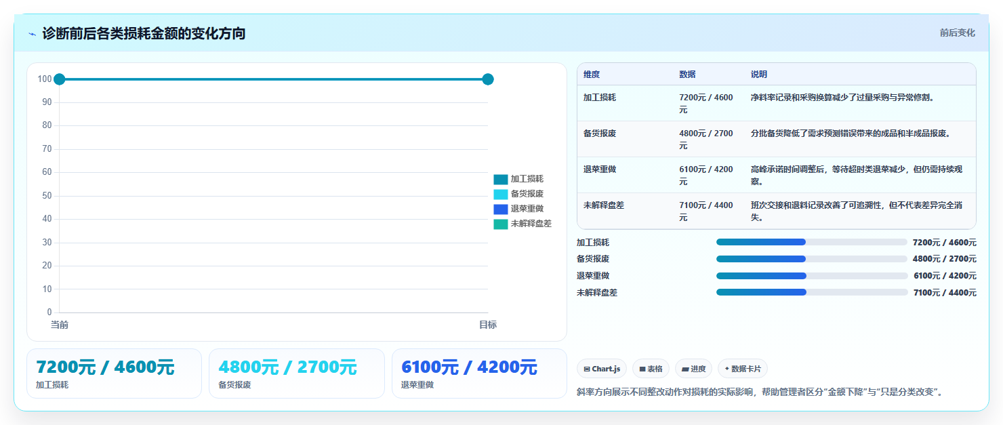This screenshot has height=425, width=1003.
Task: Select the 进度 tag chip
Action: tap(693, 369)
